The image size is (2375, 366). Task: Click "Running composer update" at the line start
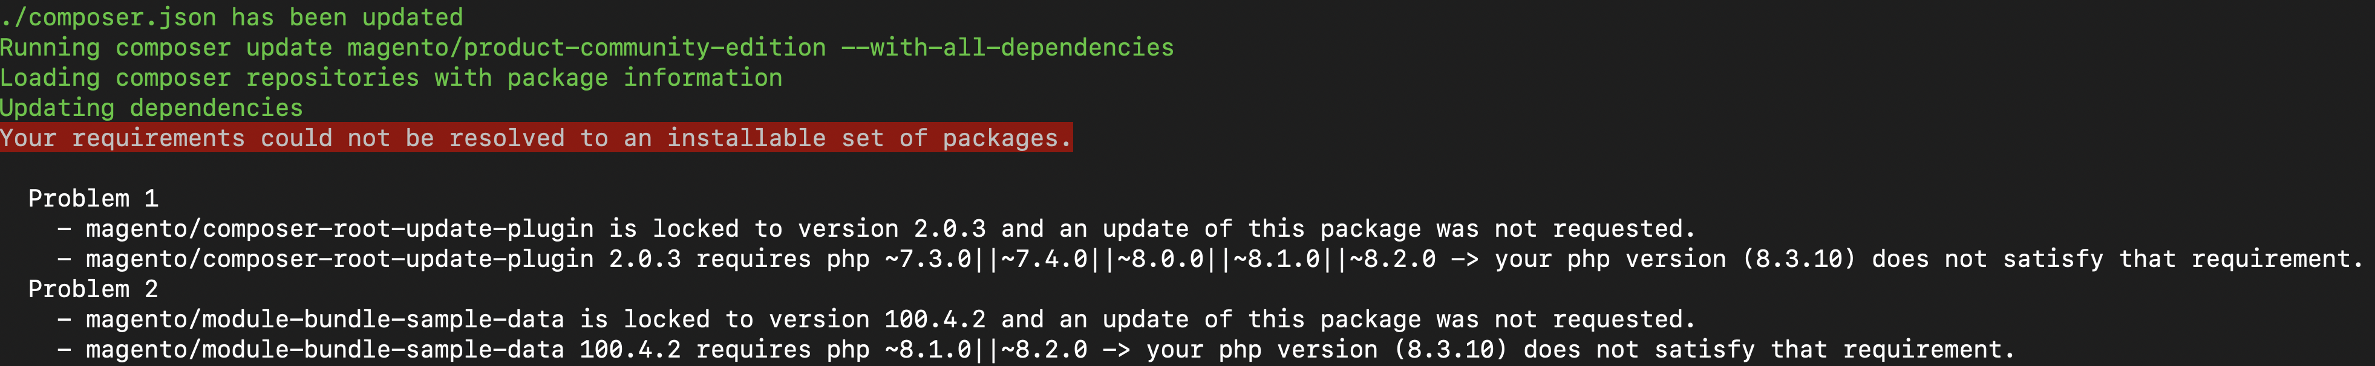(166, 48)
